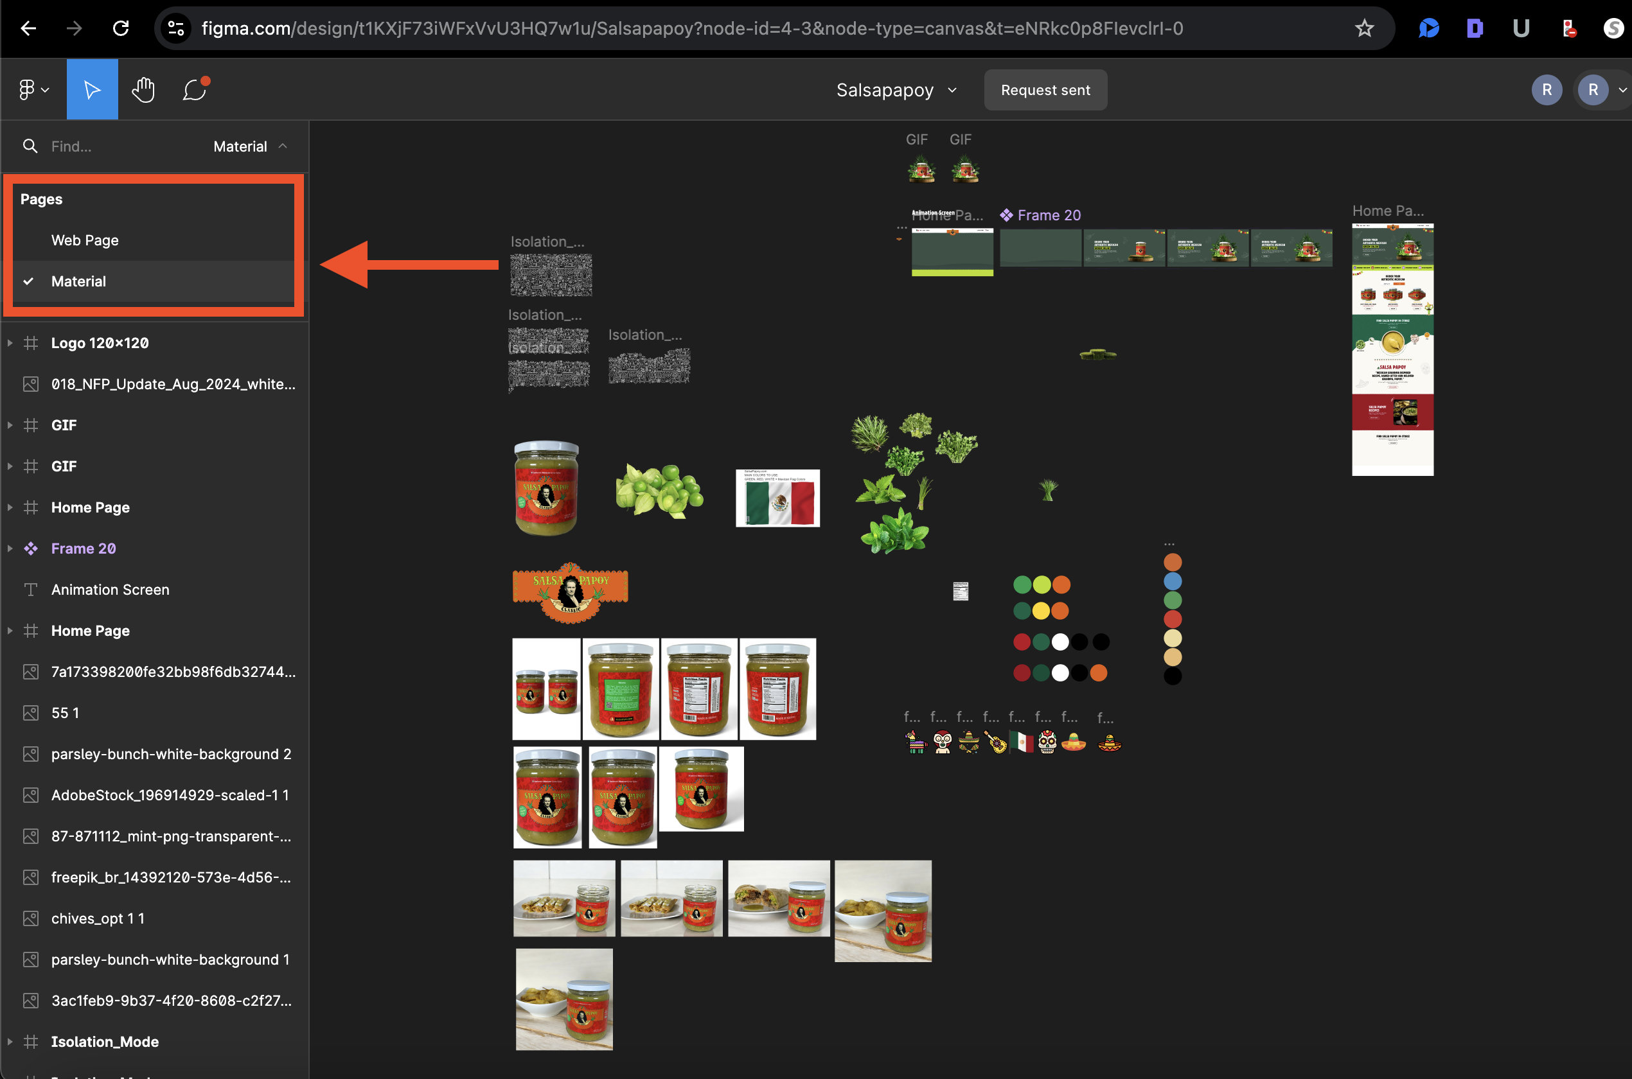
Task: Open site information icon in address bar
Action: [176, 28]
